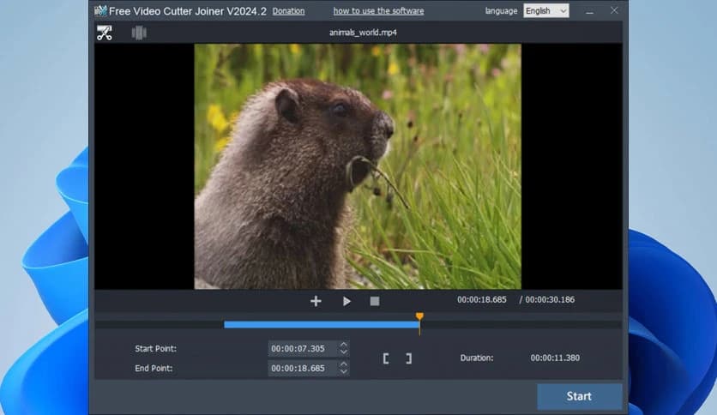Open the Donation link
Viewport: 717px width, 415px height.
tap(288, 11)
